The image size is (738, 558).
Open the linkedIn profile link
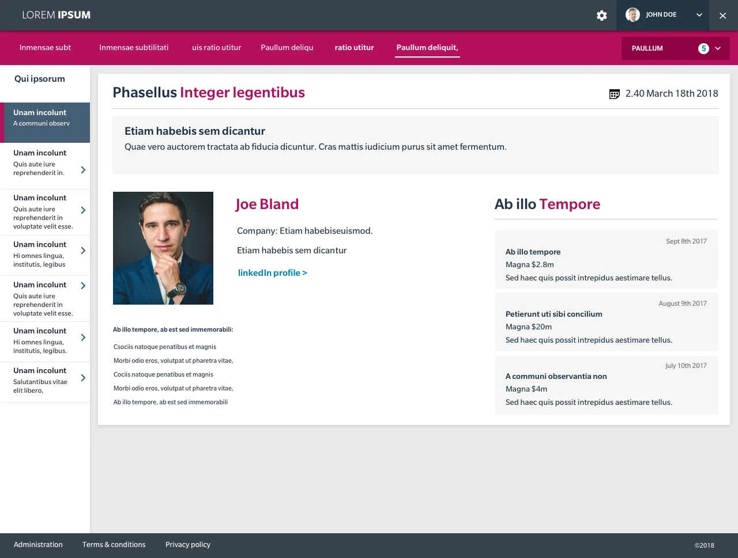pyautogui.click(x=273, y=273)
